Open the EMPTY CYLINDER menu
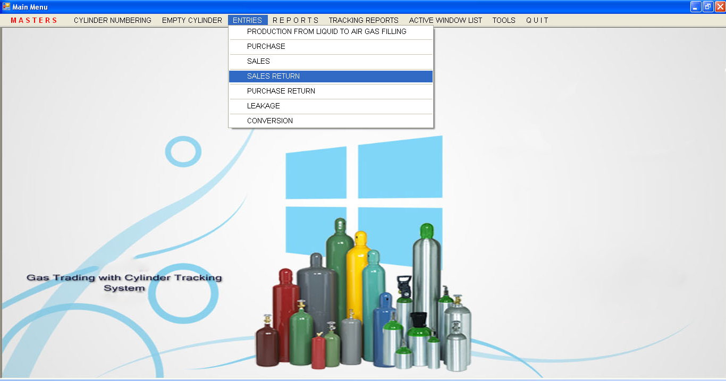 [x=192, y=20]
